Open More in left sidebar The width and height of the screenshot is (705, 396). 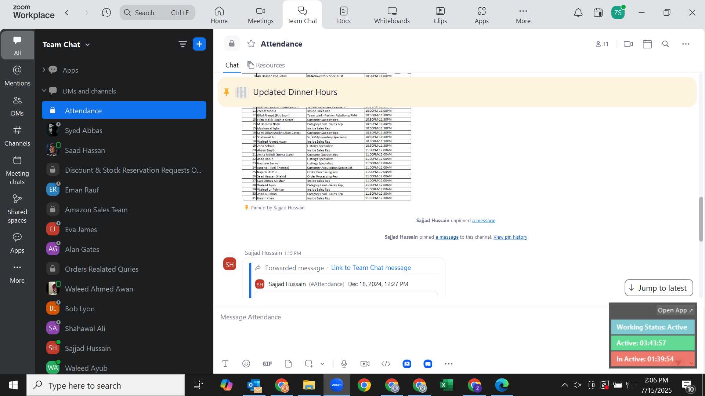17,273
